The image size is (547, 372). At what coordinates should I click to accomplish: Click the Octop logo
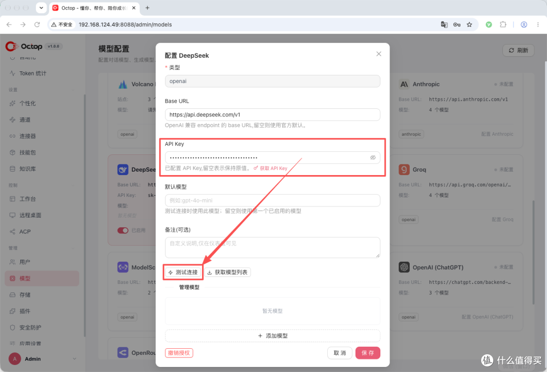click(24, 47)
